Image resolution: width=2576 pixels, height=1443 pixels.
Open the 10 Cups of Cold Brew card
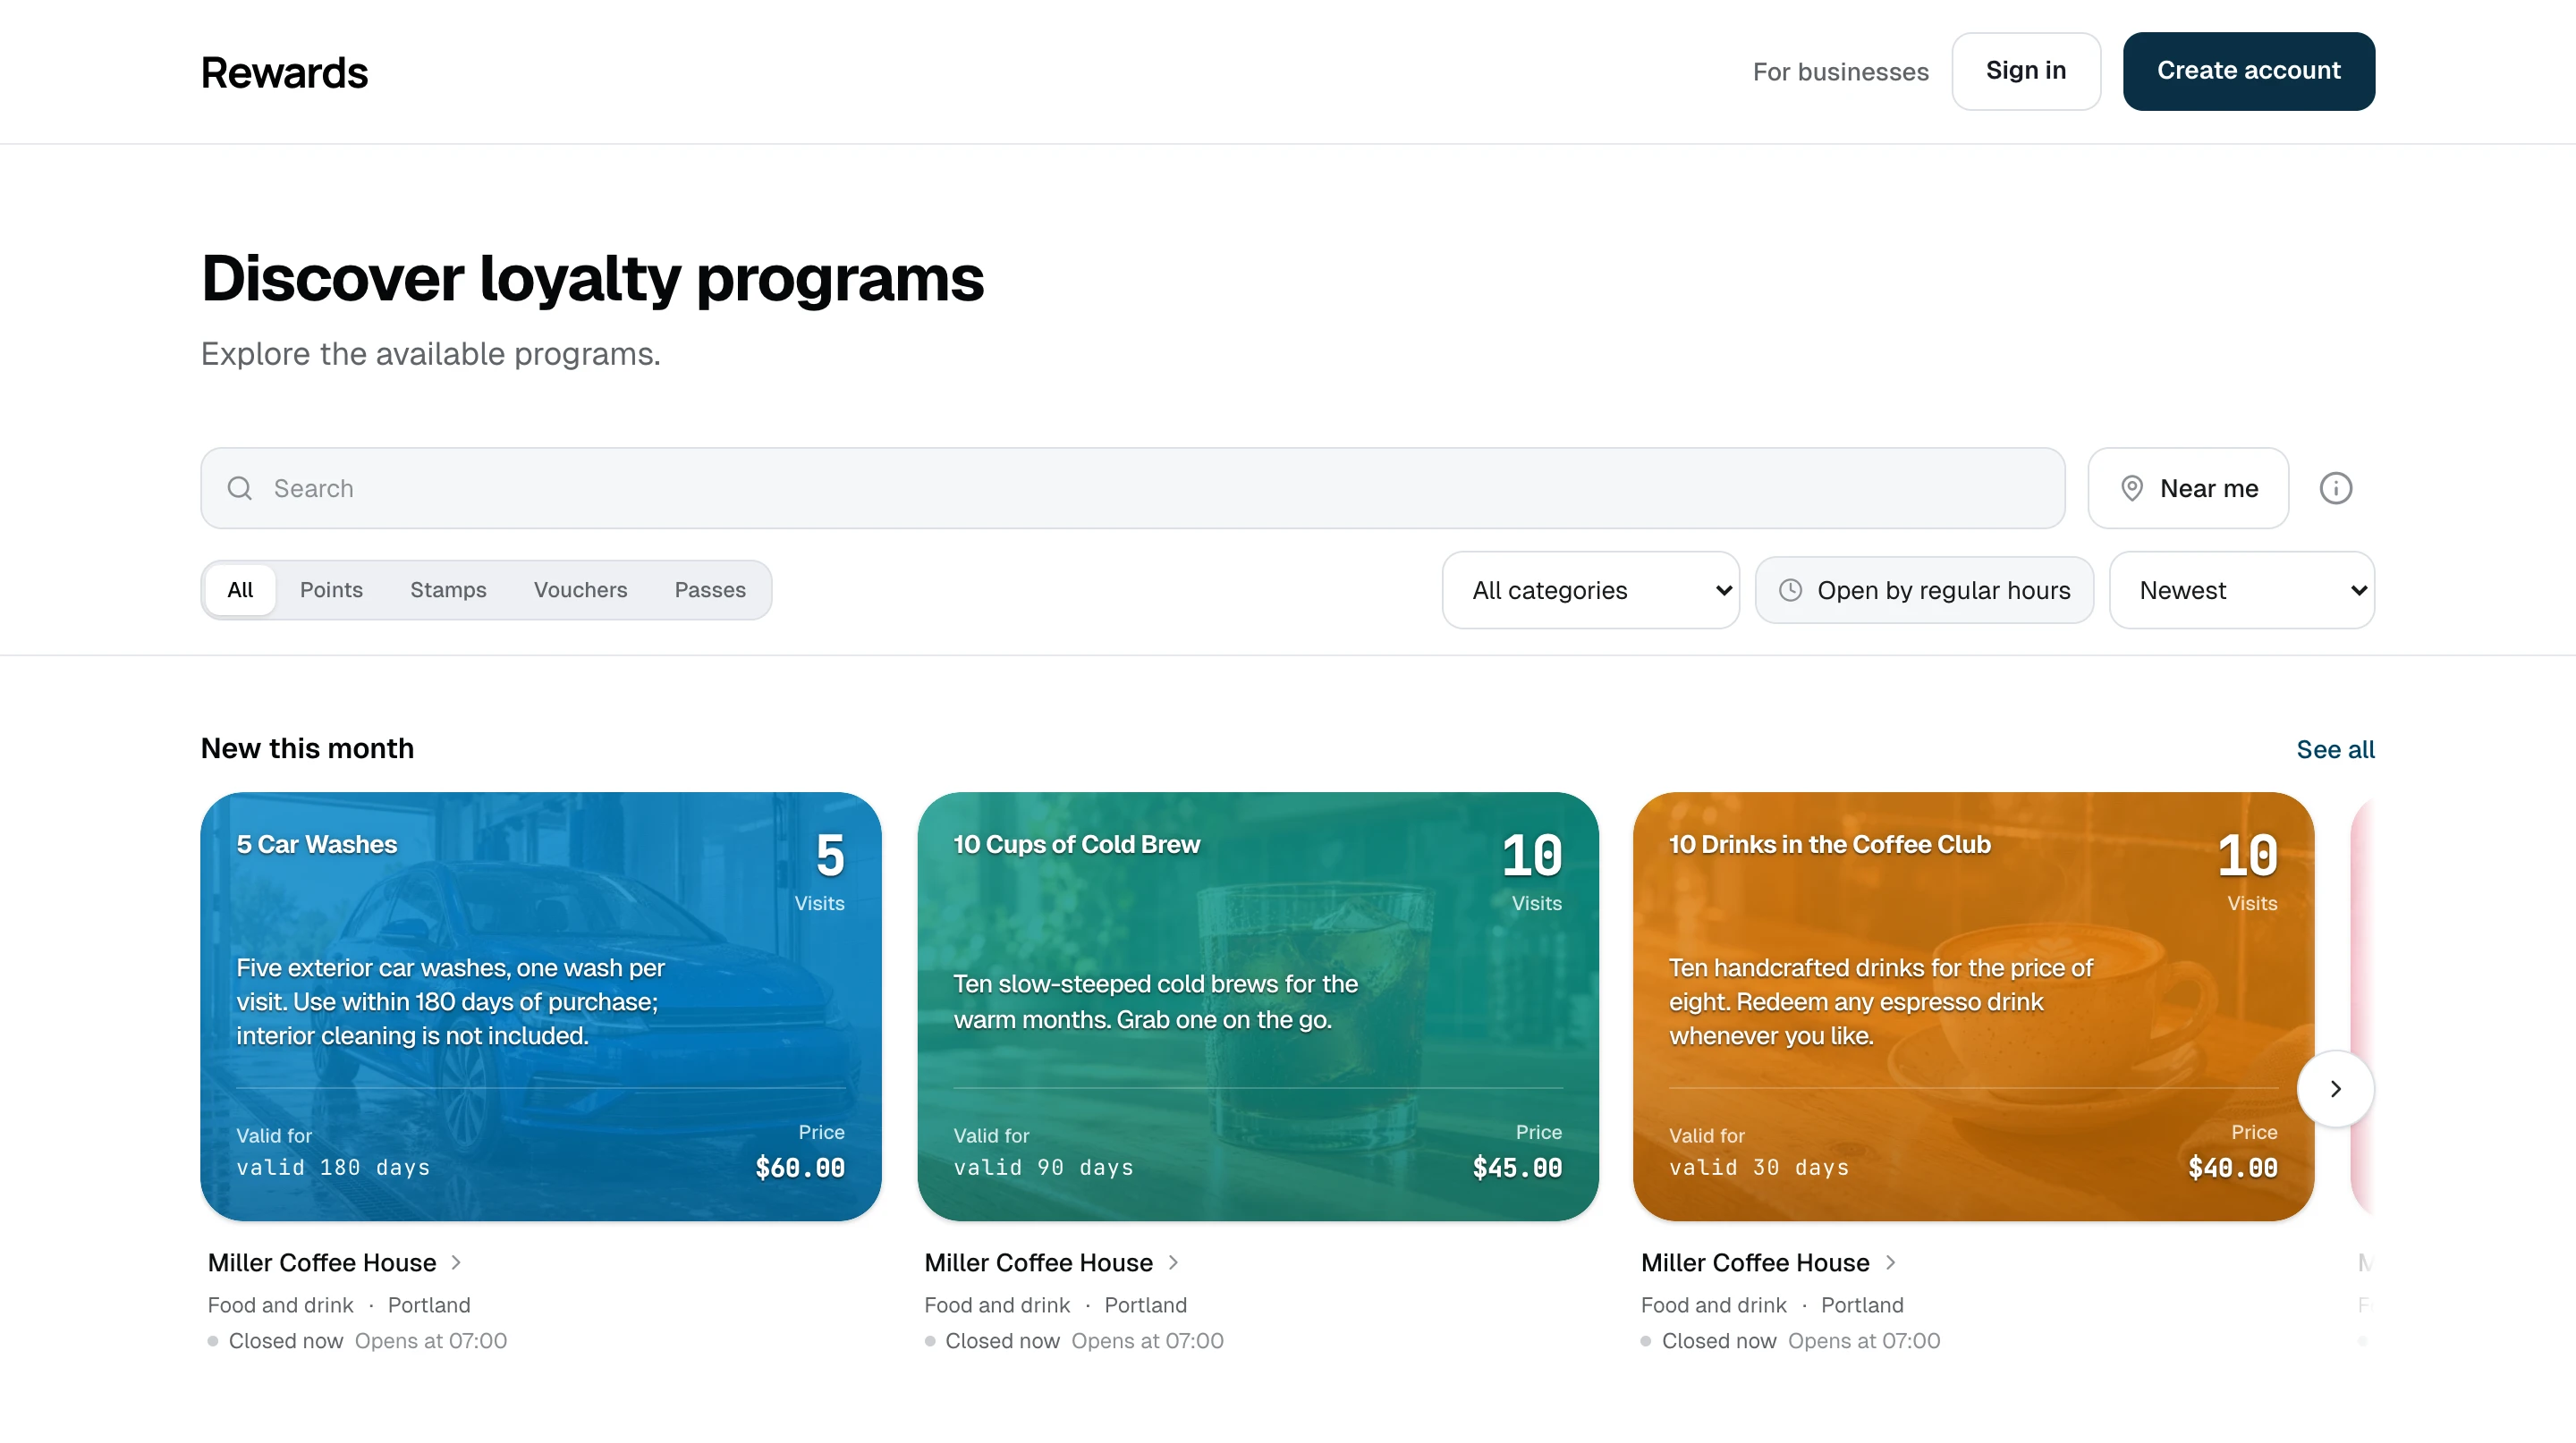pyautogui.click(x=1257, y=1007)
